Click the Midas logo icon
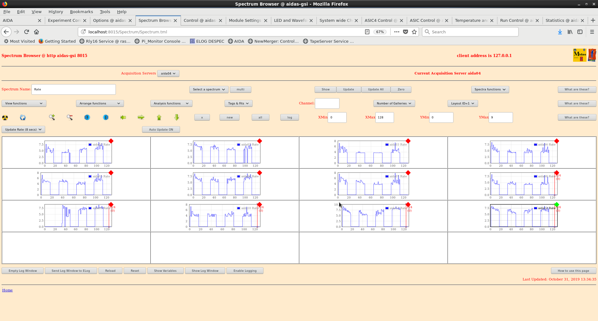The width and height of the screenshot is (598, 321). [x=580, y=55]
